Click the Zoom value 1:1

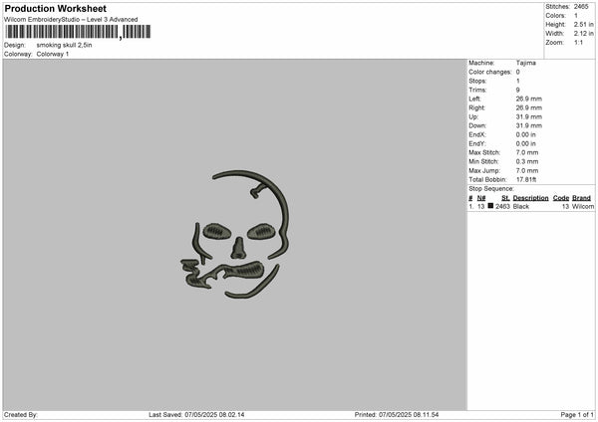tap(578, 42)
